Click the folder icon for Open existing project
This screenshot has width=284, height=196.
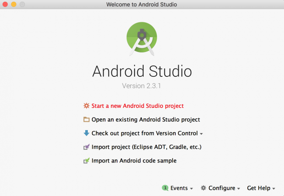87,120
